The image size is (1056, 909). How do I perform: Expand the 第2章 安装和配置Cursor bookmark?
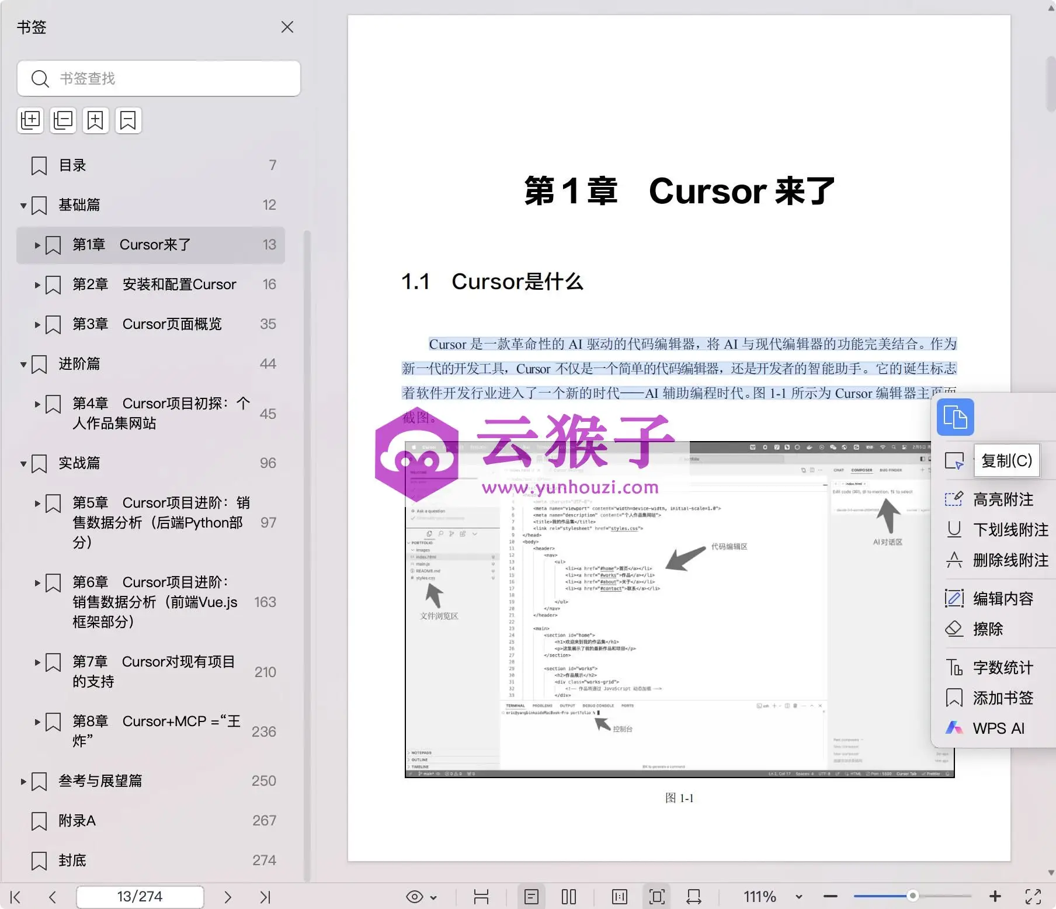[37, 285]
